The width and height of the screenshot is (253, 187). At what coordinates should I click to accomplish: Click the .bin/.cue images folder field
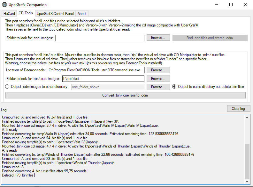(103, 79)
